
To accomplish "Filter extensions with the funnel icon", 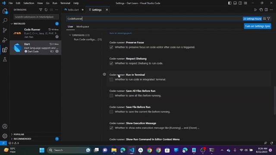I will coord(41,10).
